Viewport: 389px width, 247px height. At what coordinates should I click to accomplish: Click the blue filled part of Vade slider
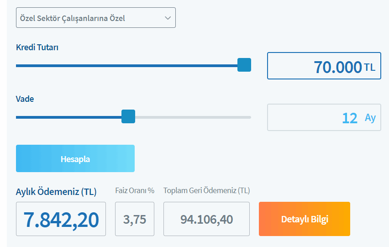coord(68,117)
